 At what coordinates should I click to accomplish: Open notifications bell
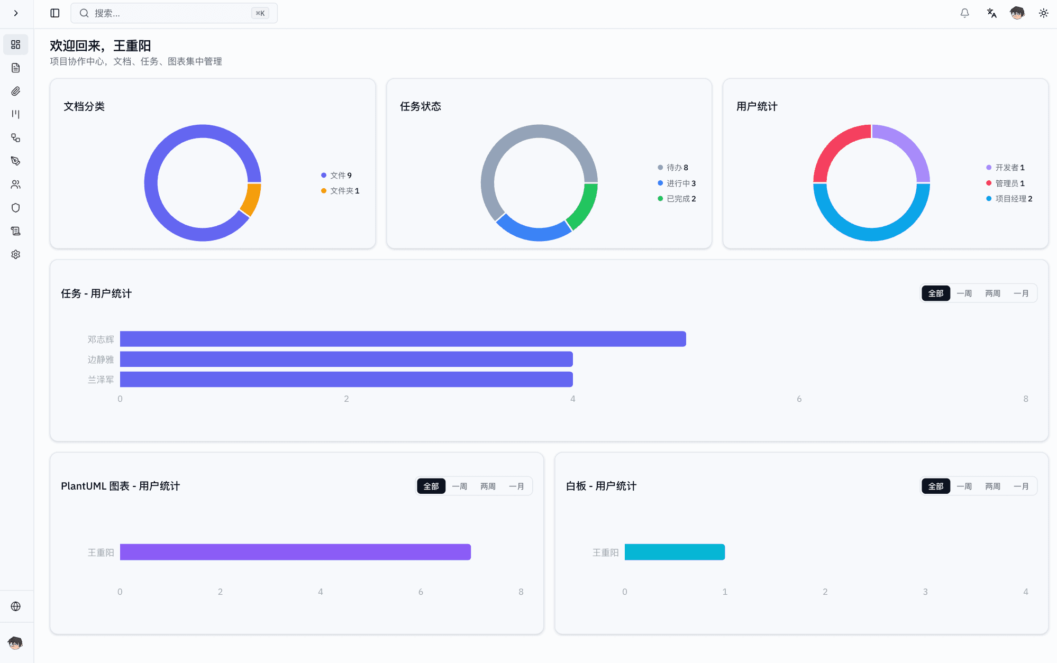(x=964, y=13)
